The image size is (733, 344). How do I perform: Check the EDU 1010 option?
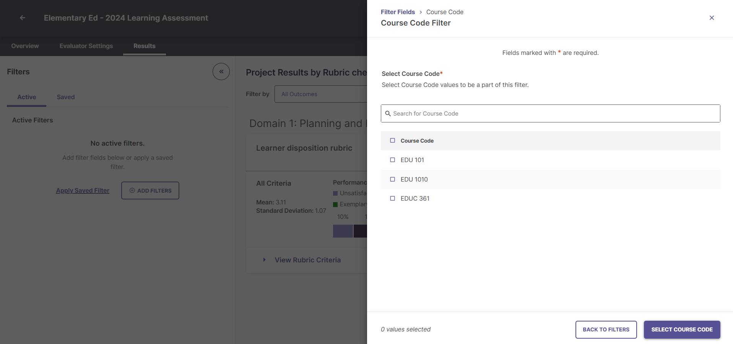click(x=392, y=179)
